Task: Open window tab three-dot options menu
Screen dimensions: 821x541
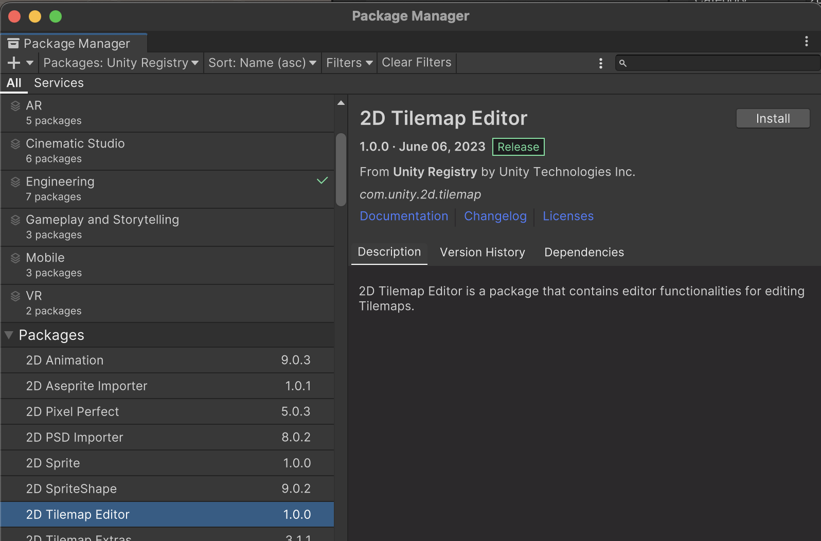Action: point(806,41)
